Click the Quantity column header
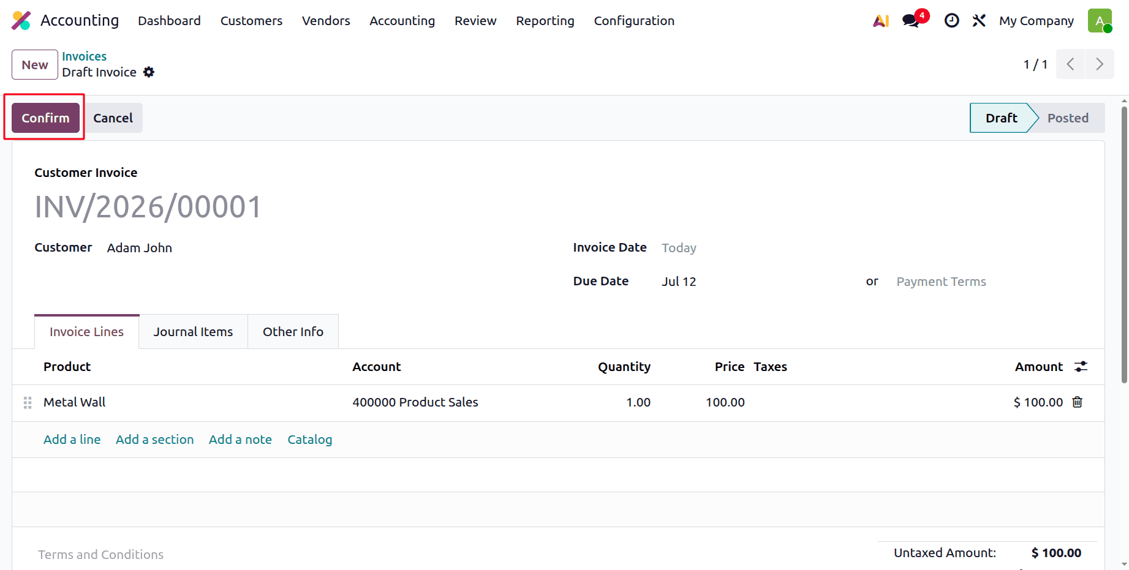 [x=624, y=367]
